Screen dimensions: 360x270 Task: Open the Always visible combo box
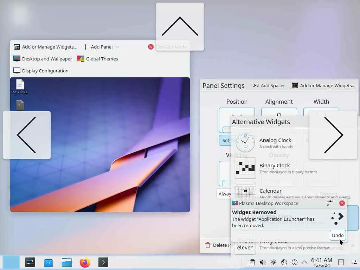(224, 194)
